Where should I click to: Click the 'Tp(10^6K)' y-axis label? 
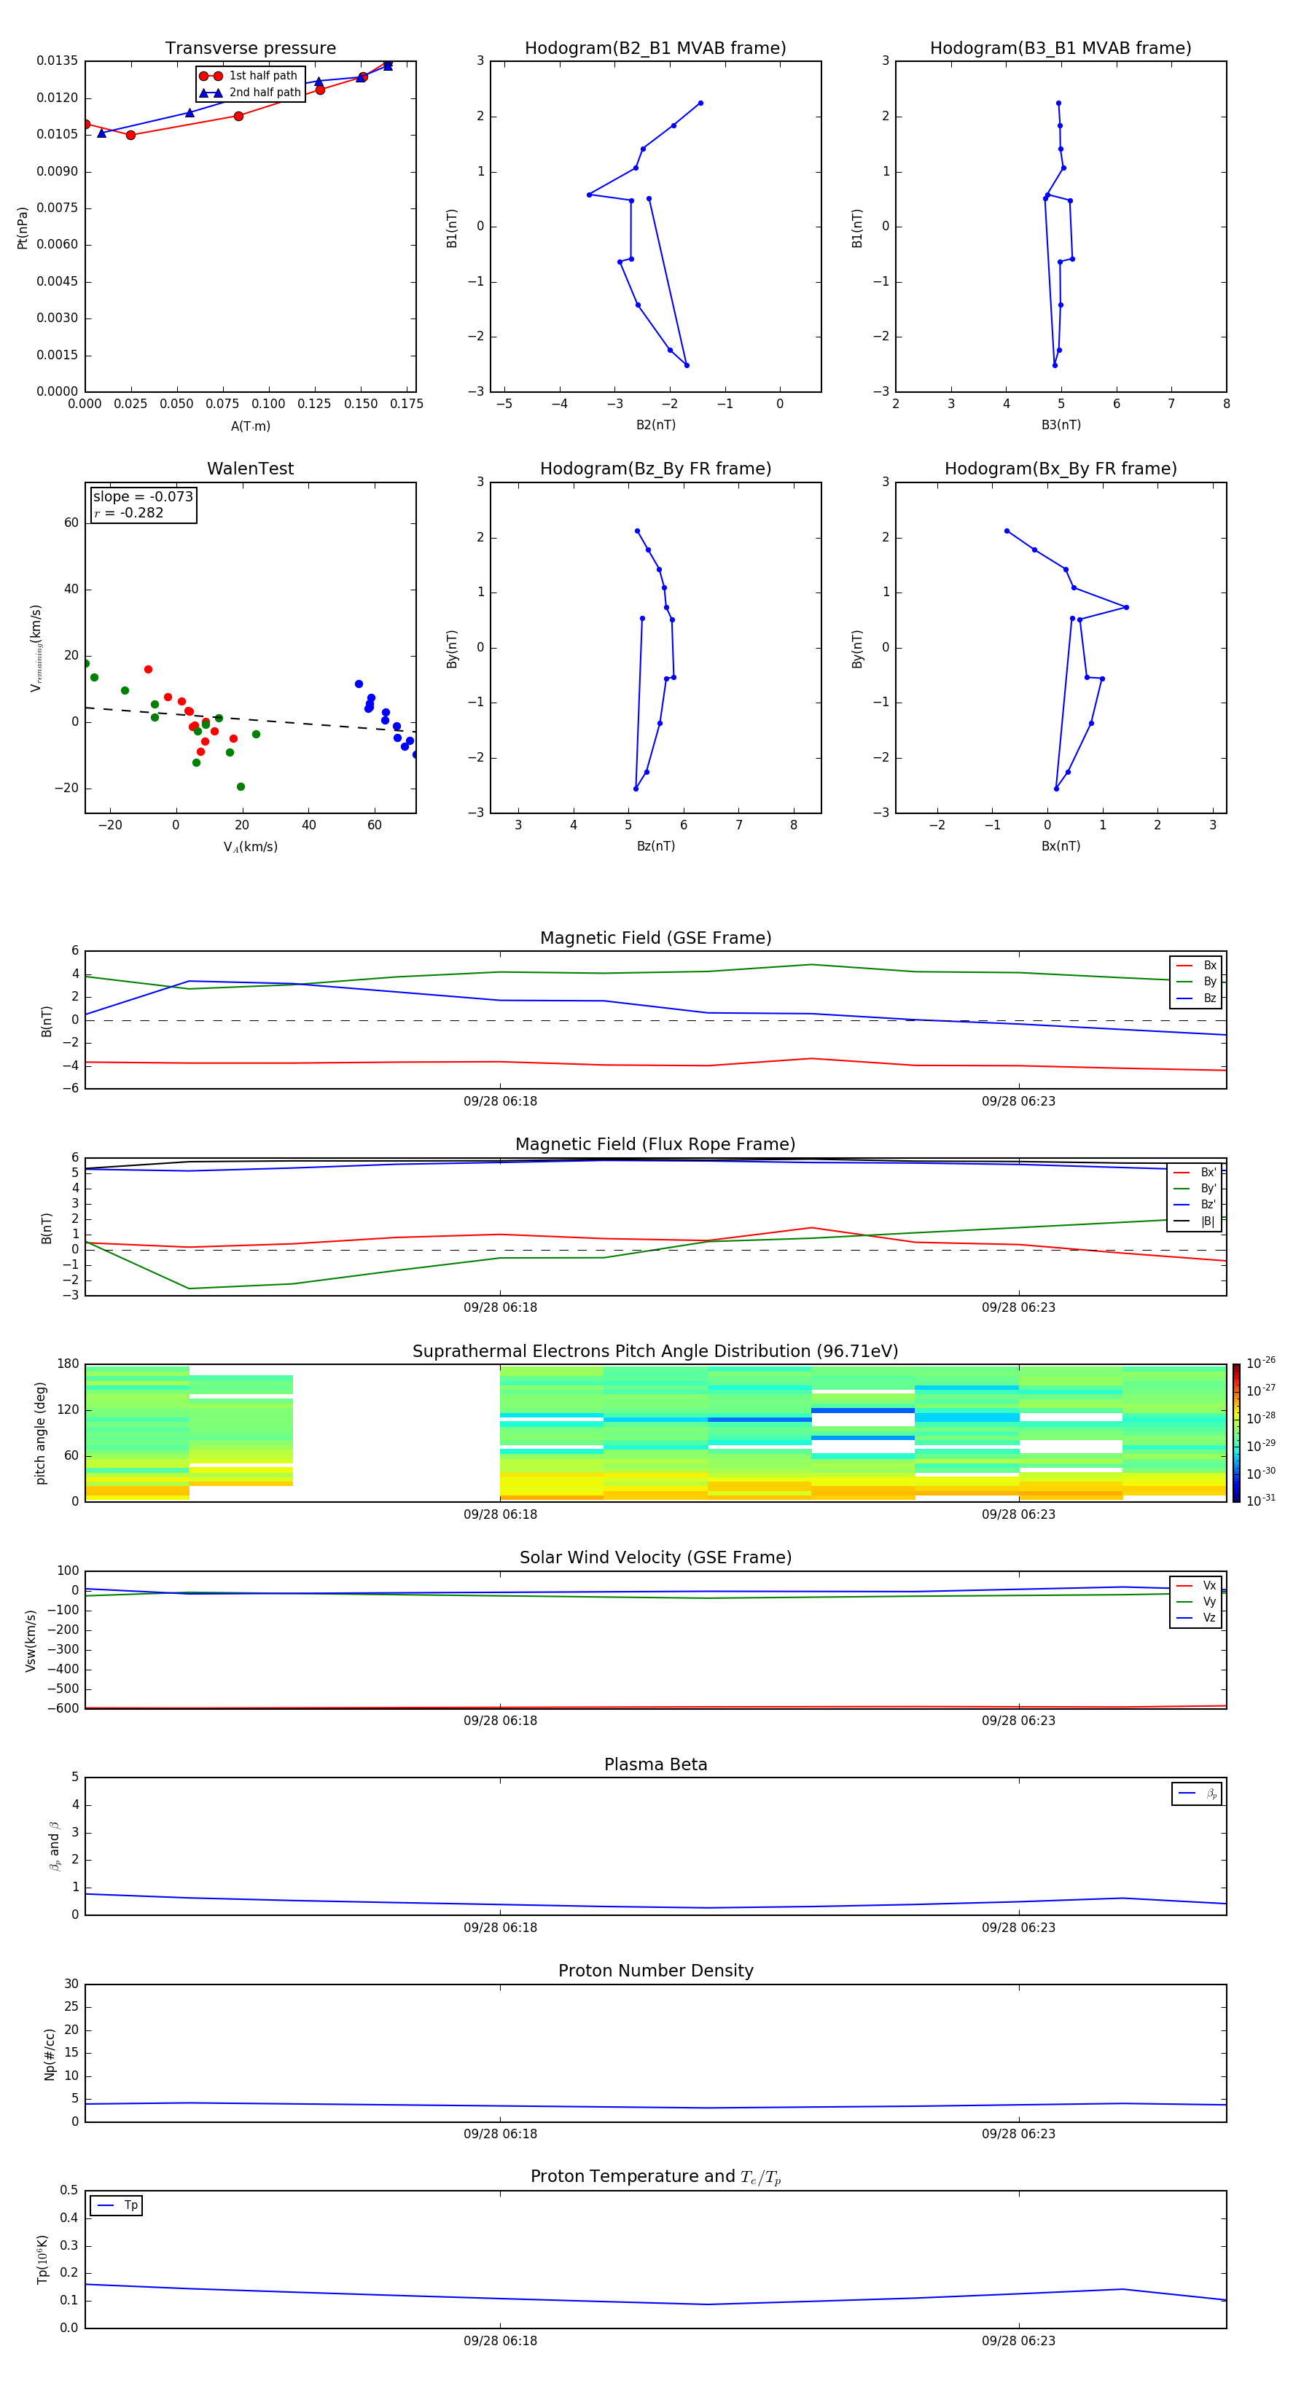[42, 2259]
